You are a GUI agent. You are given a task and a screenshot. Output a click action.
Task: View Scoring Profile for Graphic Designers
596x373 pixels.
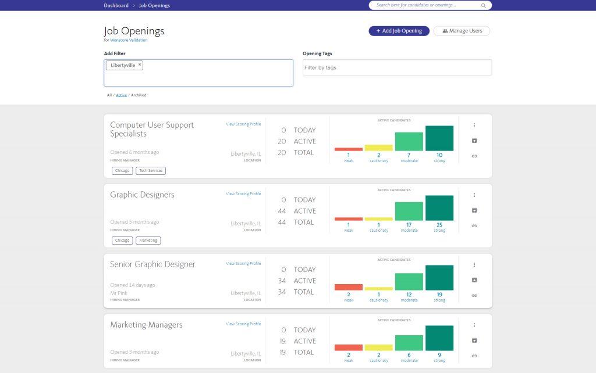click(x=243, y=193)
